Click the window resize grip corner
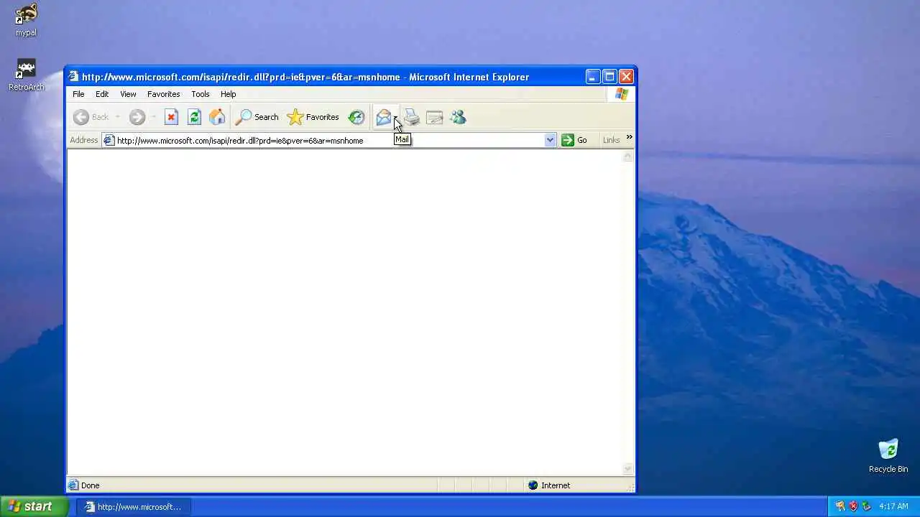920x517 pixels. point(630,487)
